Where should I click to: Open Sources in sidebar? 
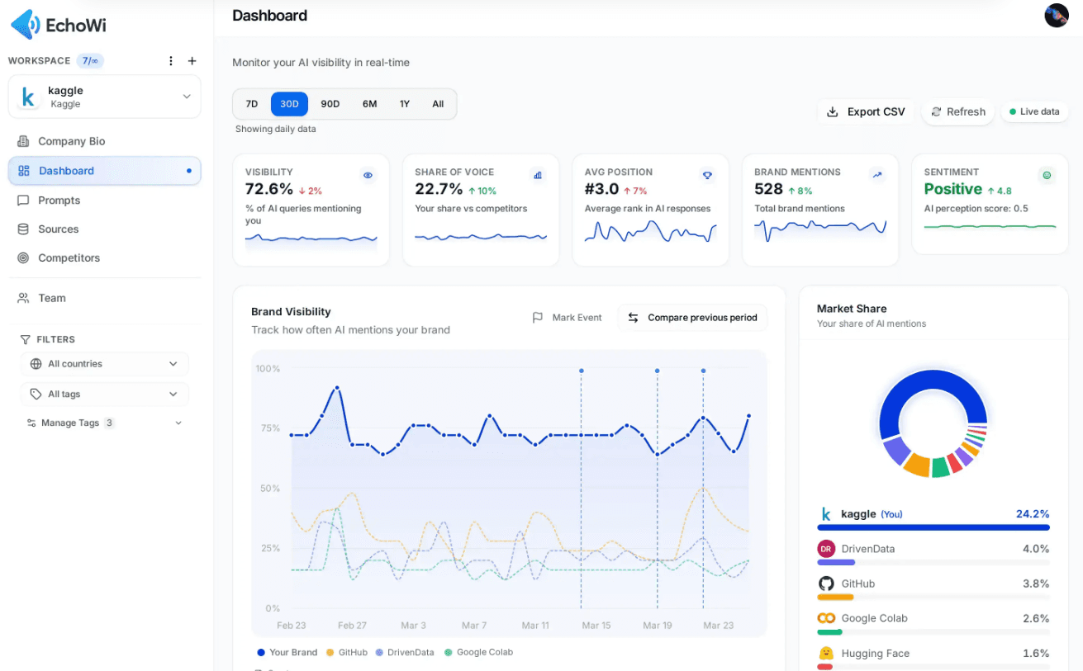click(x=105, y=229)
